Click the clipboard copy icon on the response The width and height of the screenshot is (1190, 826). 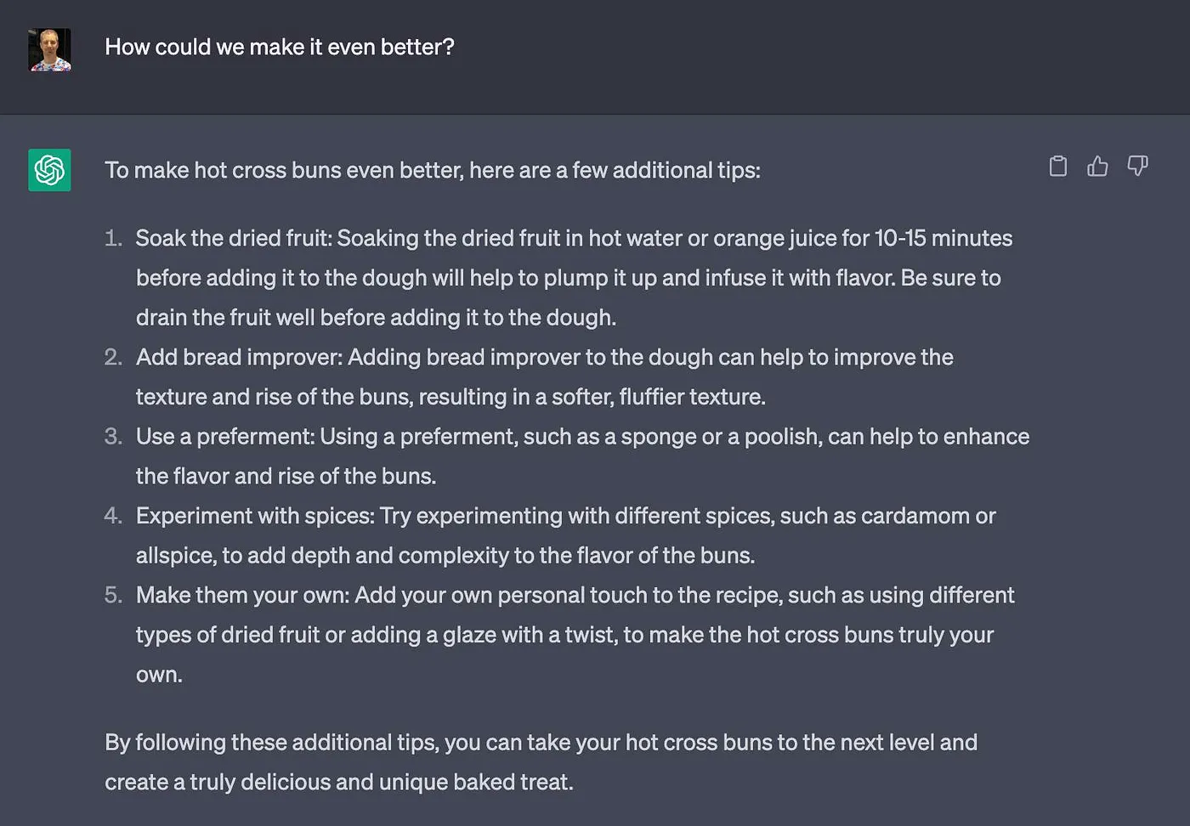[x=1057, y=167]
